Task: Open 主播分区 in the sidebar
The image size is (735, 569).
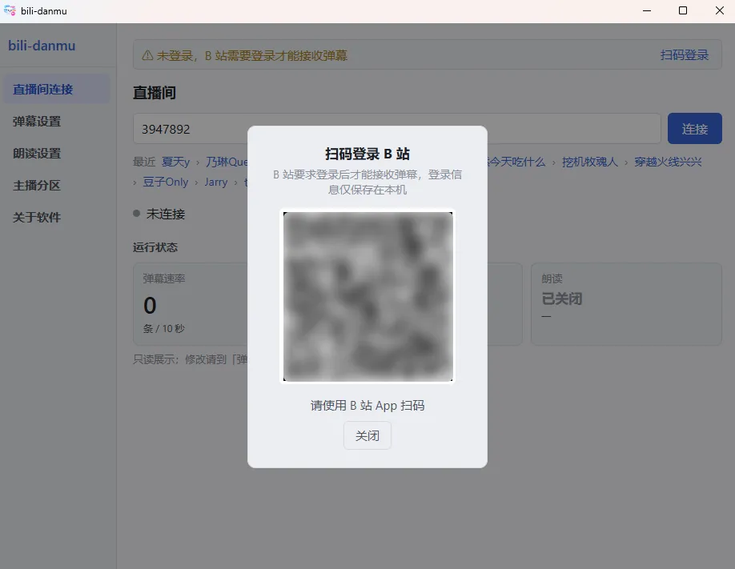Action: point(57,185)
